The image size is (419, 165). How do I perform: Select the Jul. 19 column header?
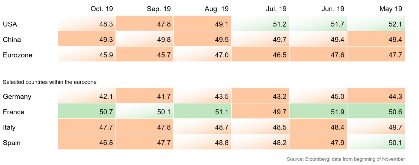[x=276, y=9]
